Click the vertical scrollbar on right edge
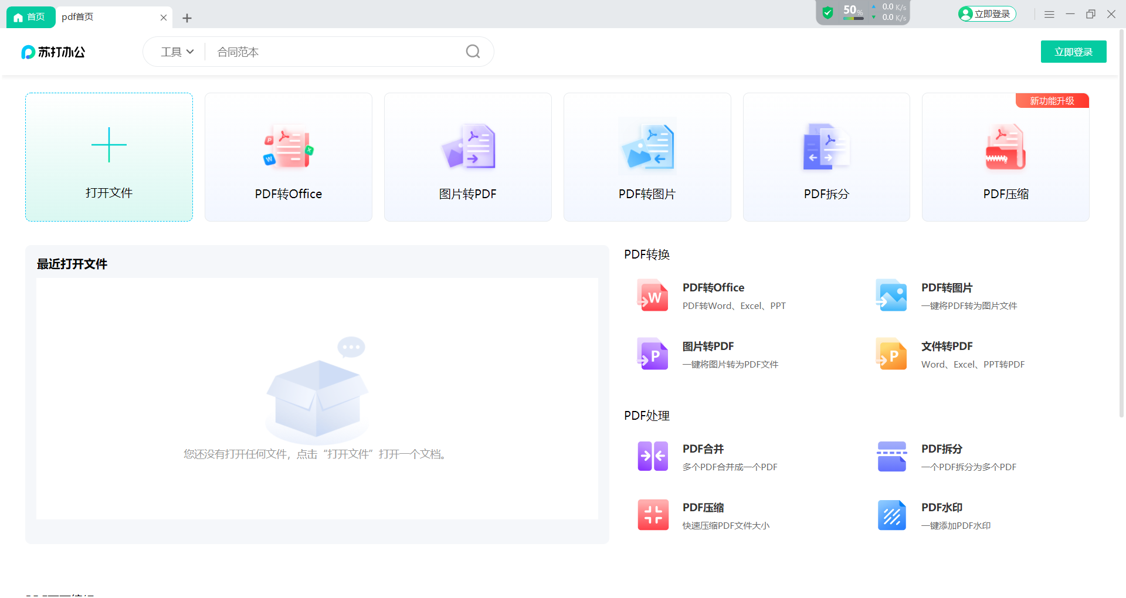Viewport: 1126px width, 598px height. [1121, 223]
